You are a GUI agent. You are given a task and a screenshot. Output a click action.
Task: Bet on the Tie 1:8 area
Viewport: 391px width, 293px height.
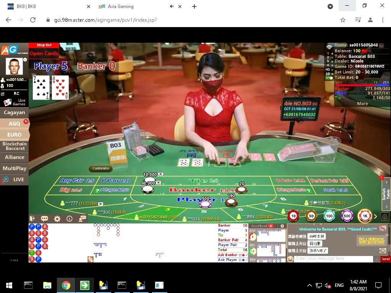(203, 180)
